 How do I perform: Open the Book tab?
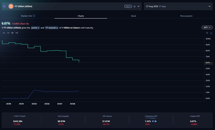click(x=133, y=16)
